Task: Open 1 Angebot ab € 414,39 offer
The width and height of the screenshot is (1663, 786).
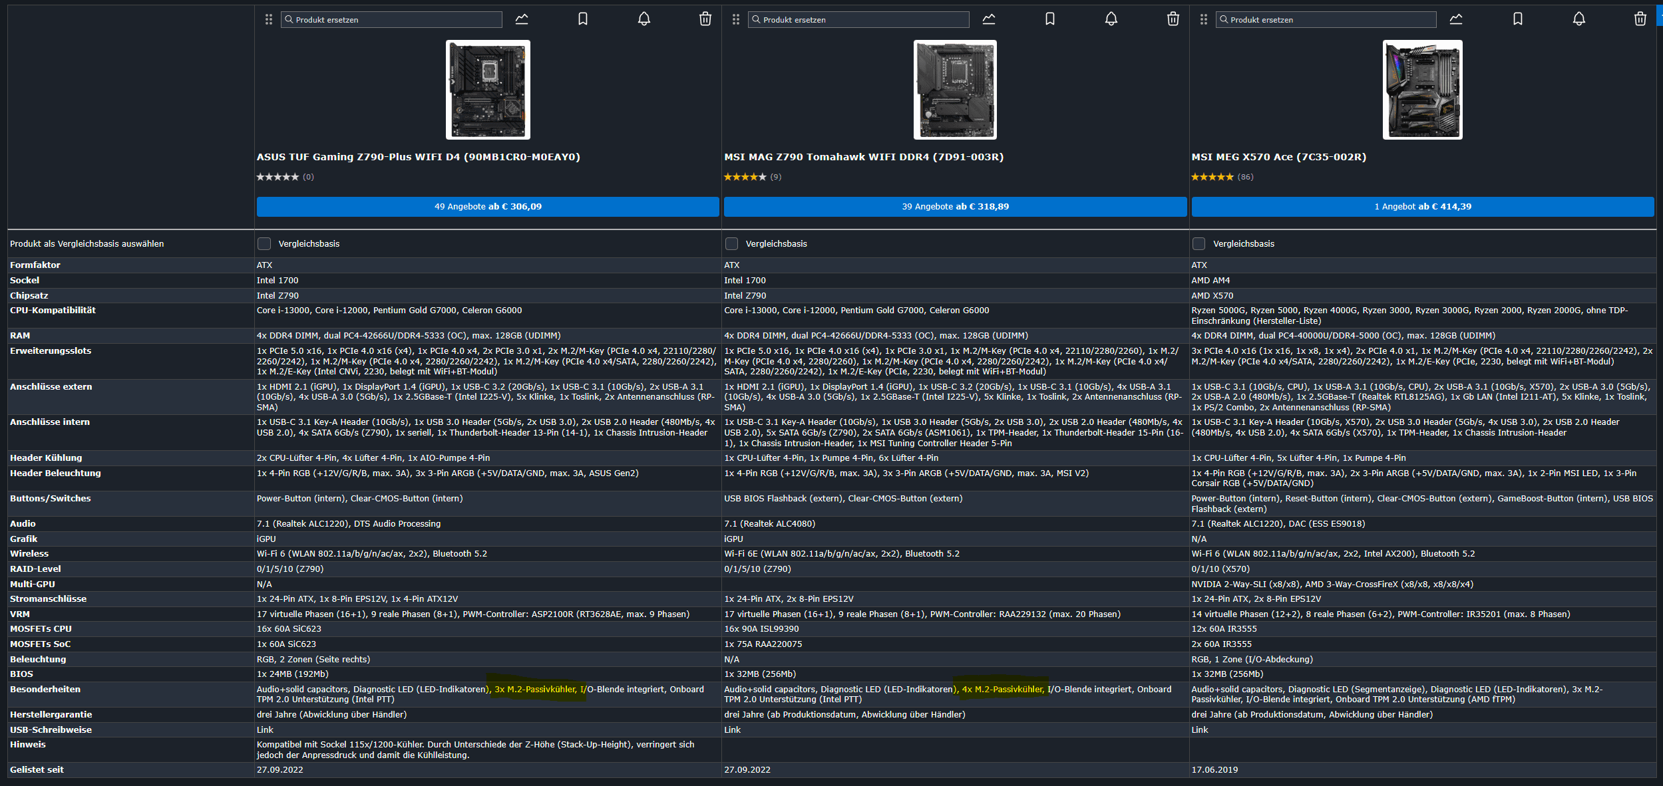Action: [1423, 207]
